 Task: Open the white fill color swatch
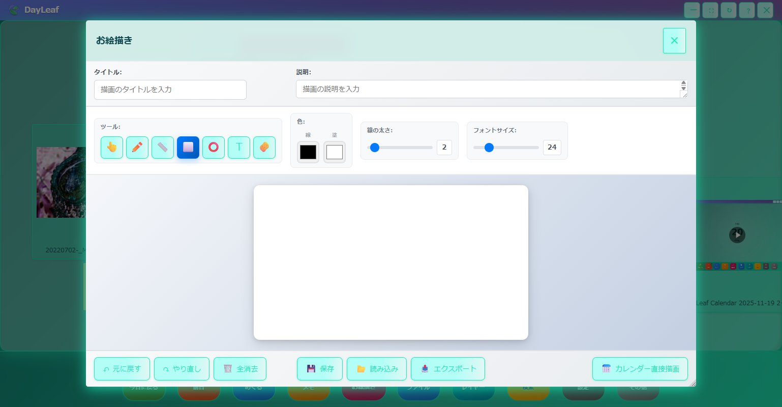click(x=335, y=152)
